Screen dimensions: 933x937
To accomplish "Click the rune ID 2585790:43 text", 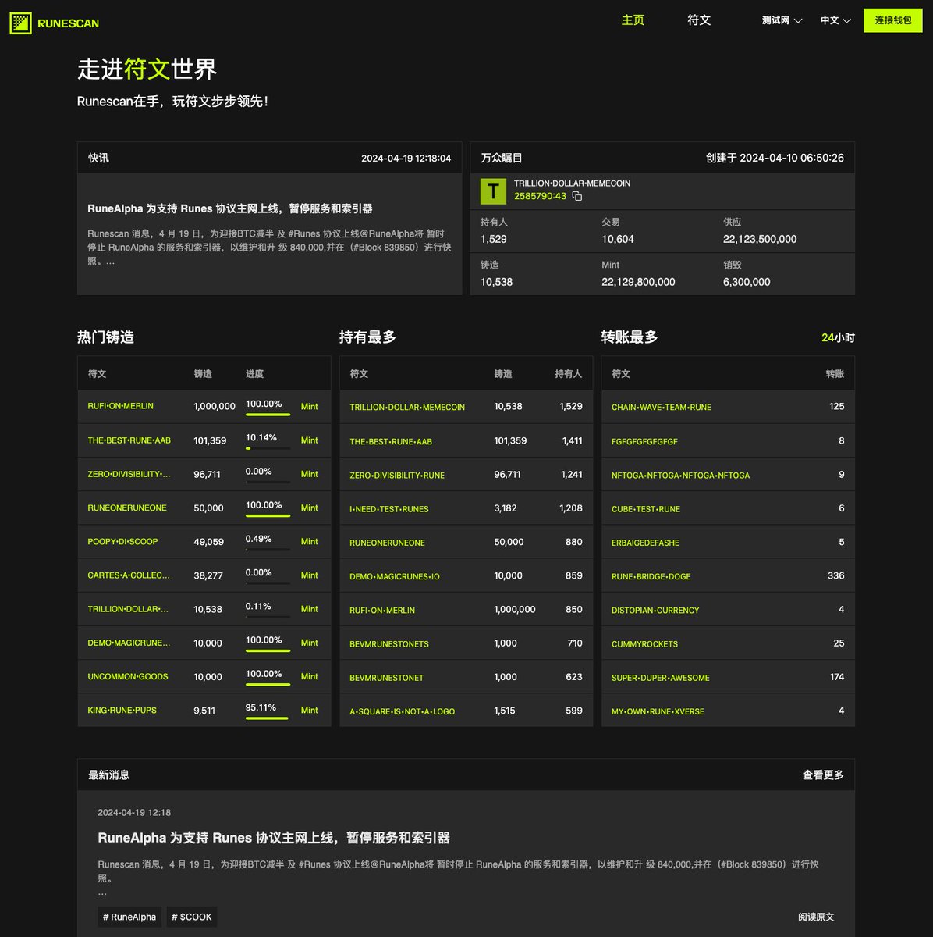I will pyautogui.click(x=540, y=196).
